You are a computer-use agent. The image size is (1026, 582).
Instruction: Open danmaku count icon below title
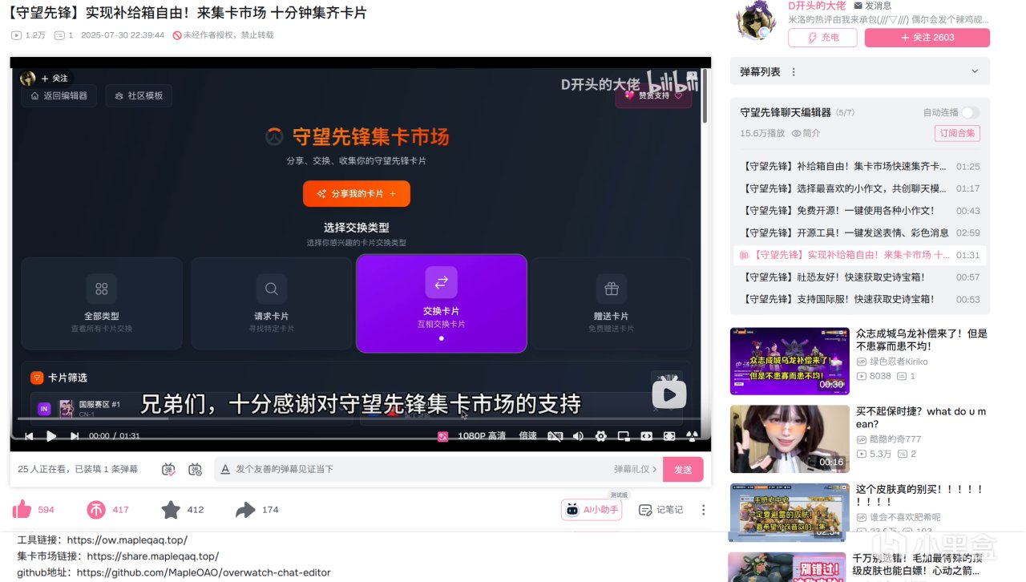[59, 35]
